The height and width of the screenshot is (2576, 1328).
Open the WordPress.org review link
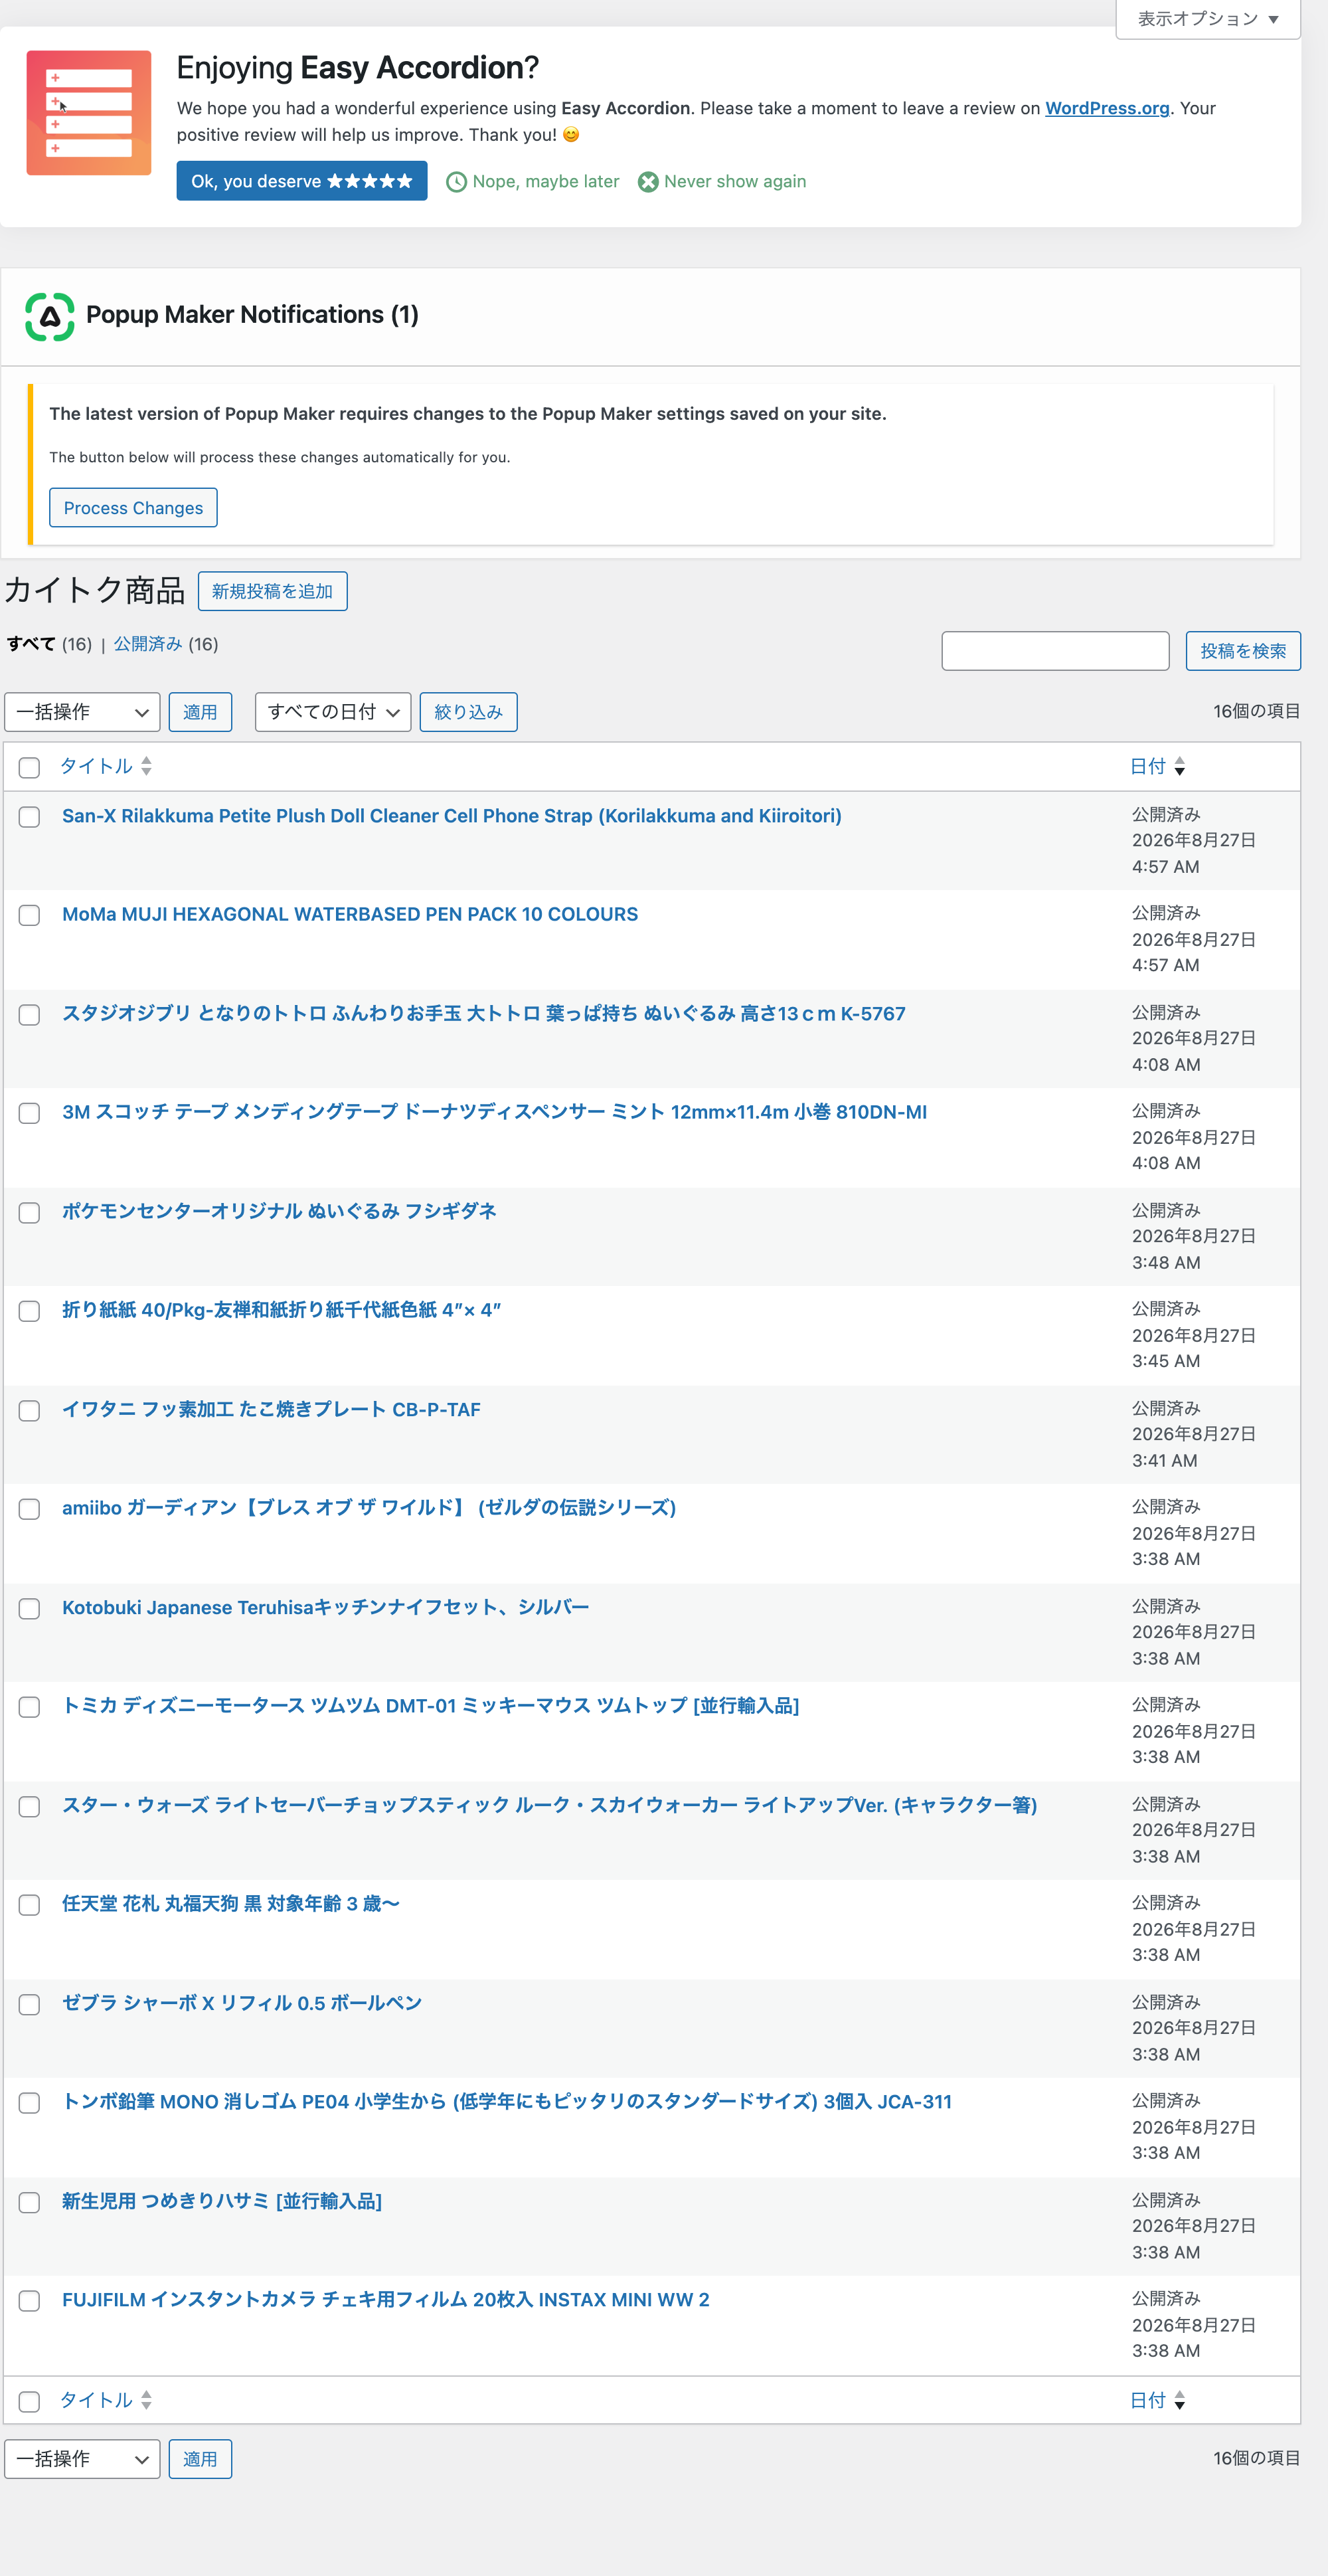click(x=1107, y=108)
